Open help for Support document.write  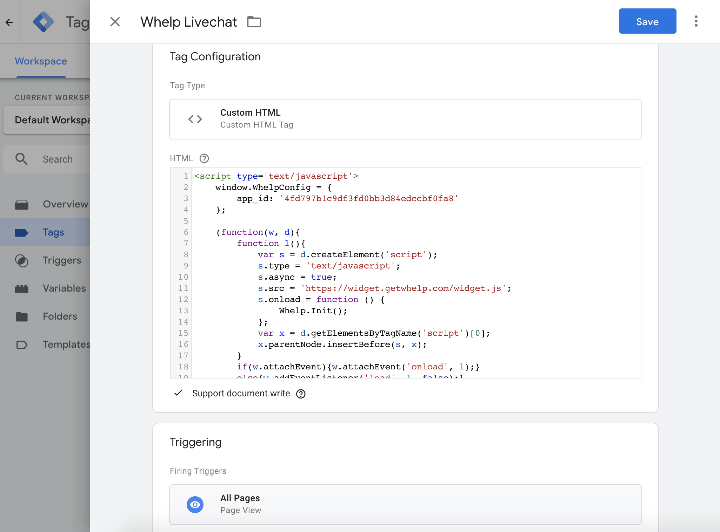click(x=301, y=394)
